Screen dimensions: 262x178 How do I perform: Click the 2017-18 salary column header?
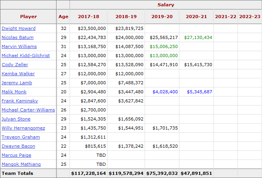(89, 17)
